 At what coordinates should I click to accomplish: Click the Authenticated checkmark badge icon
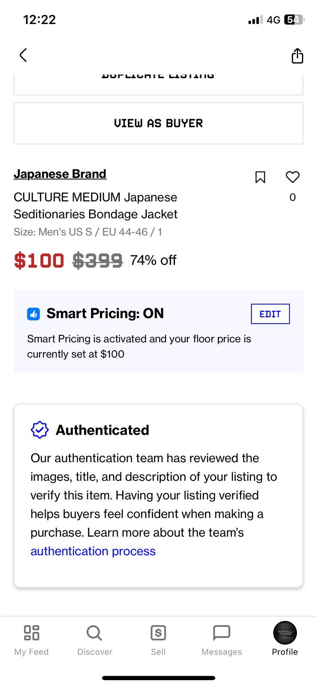[39, 429]
